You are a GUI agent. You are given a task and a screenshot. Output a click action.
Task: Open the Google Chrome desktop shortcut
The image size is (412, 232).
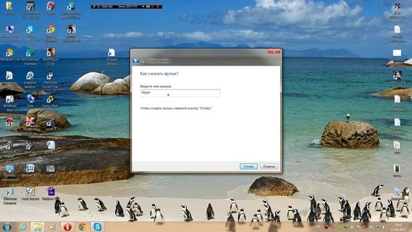(51, 34)
